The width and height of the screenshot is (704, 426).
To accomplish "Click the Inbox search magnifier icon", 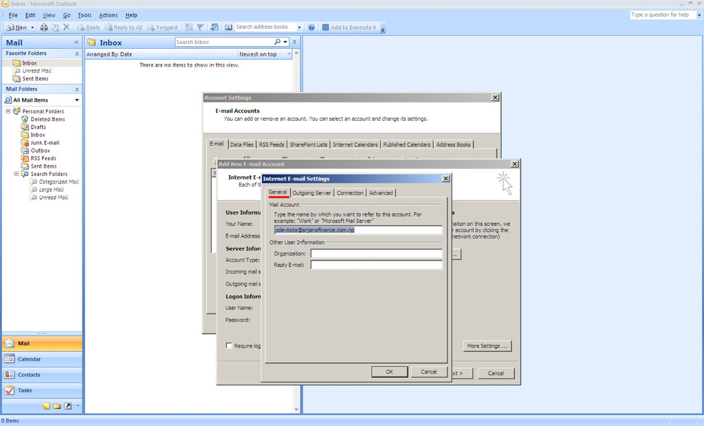I will [x=278, y=42].
